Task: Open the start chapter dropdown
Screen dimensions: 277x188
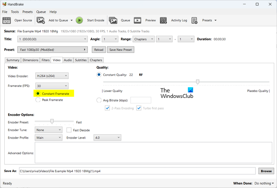Action: pos(164,39)
